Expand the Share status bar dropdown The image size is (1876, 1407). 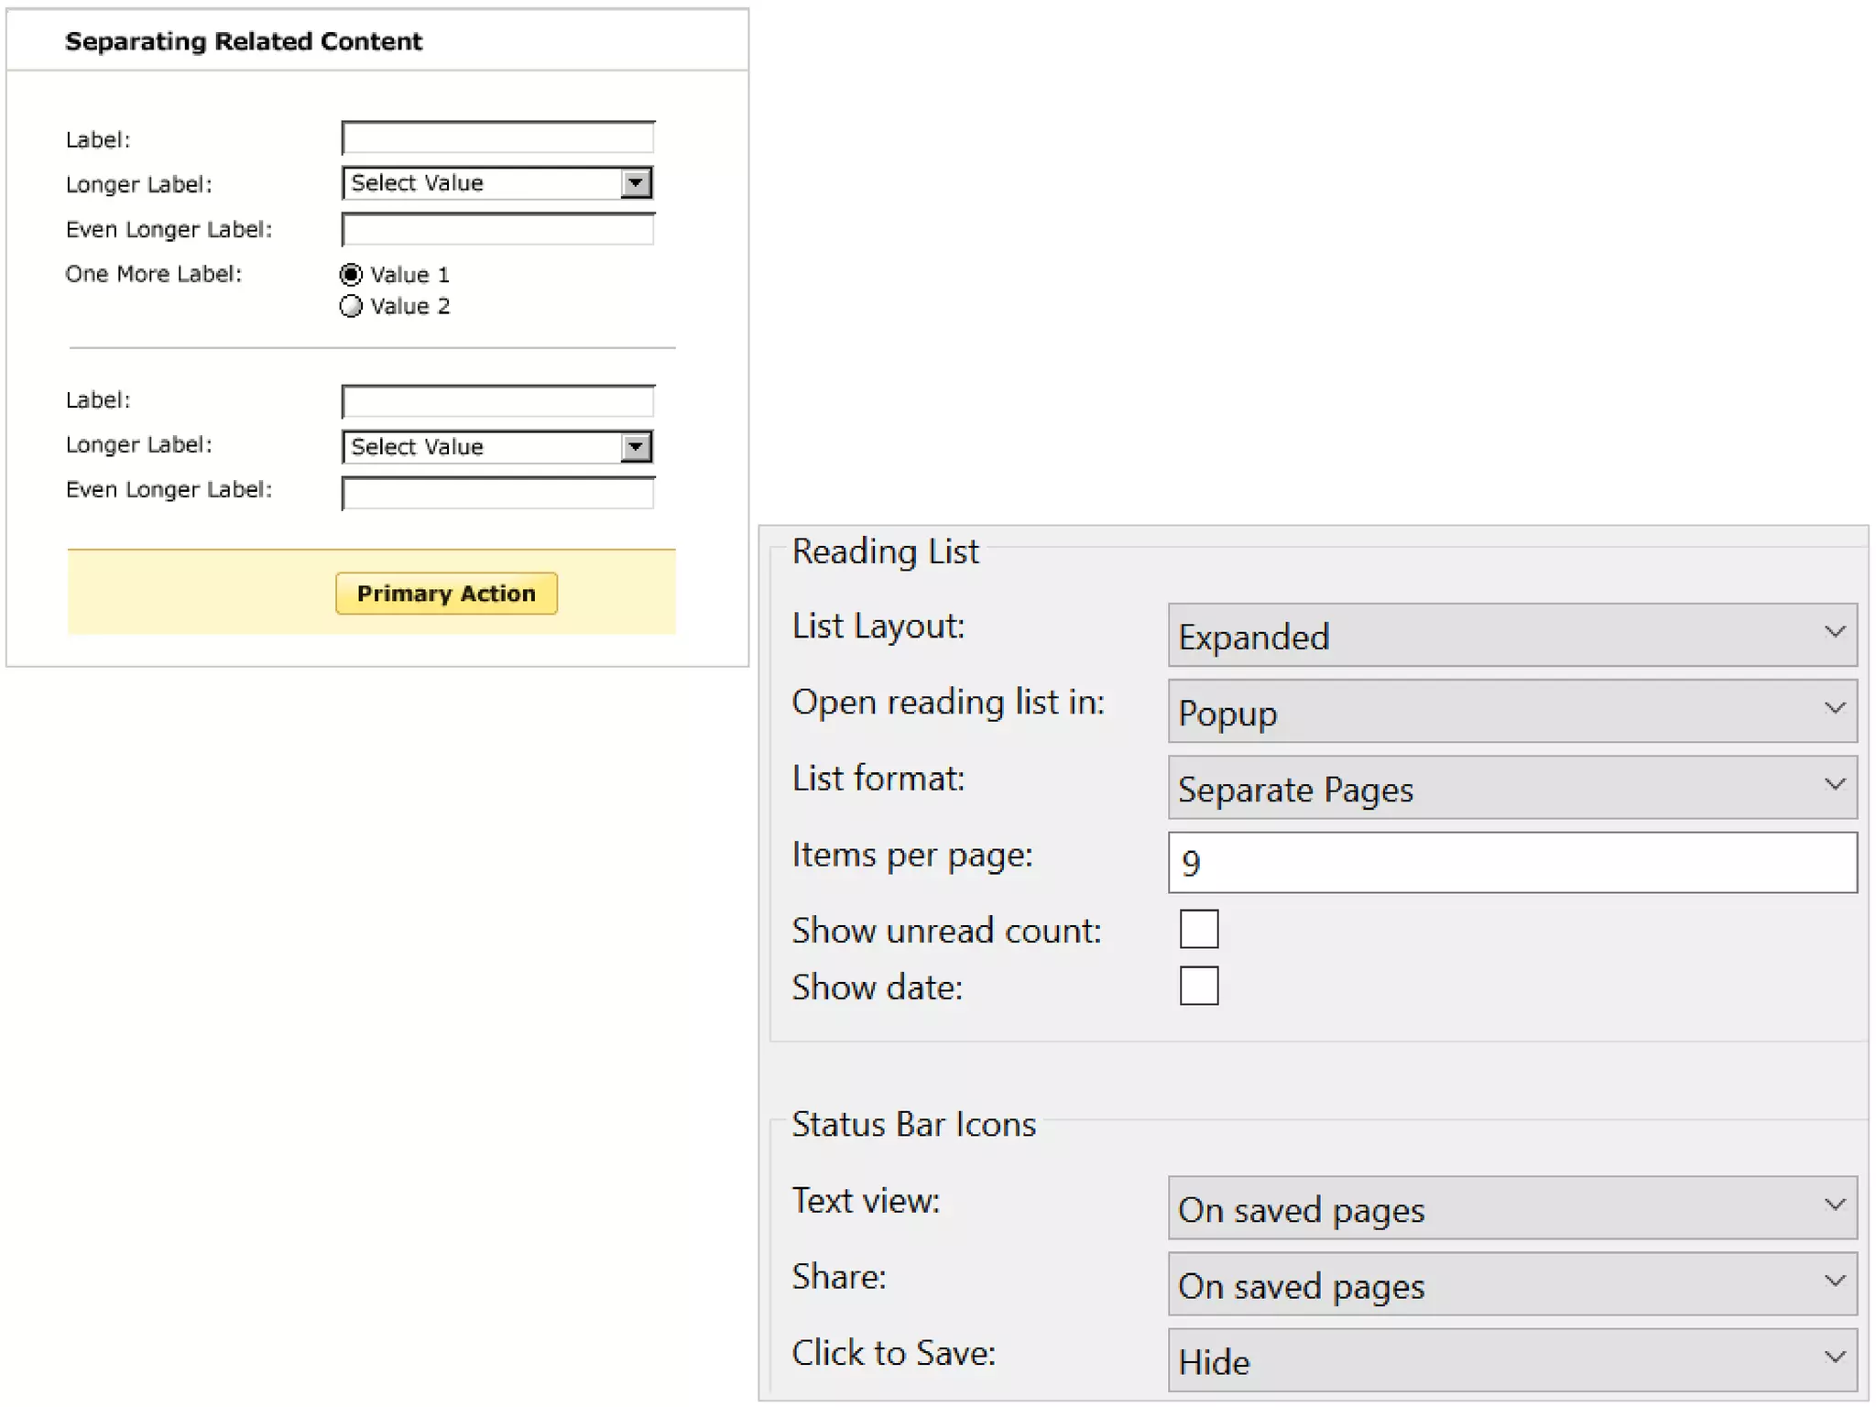click(x=1511, y=1284)
